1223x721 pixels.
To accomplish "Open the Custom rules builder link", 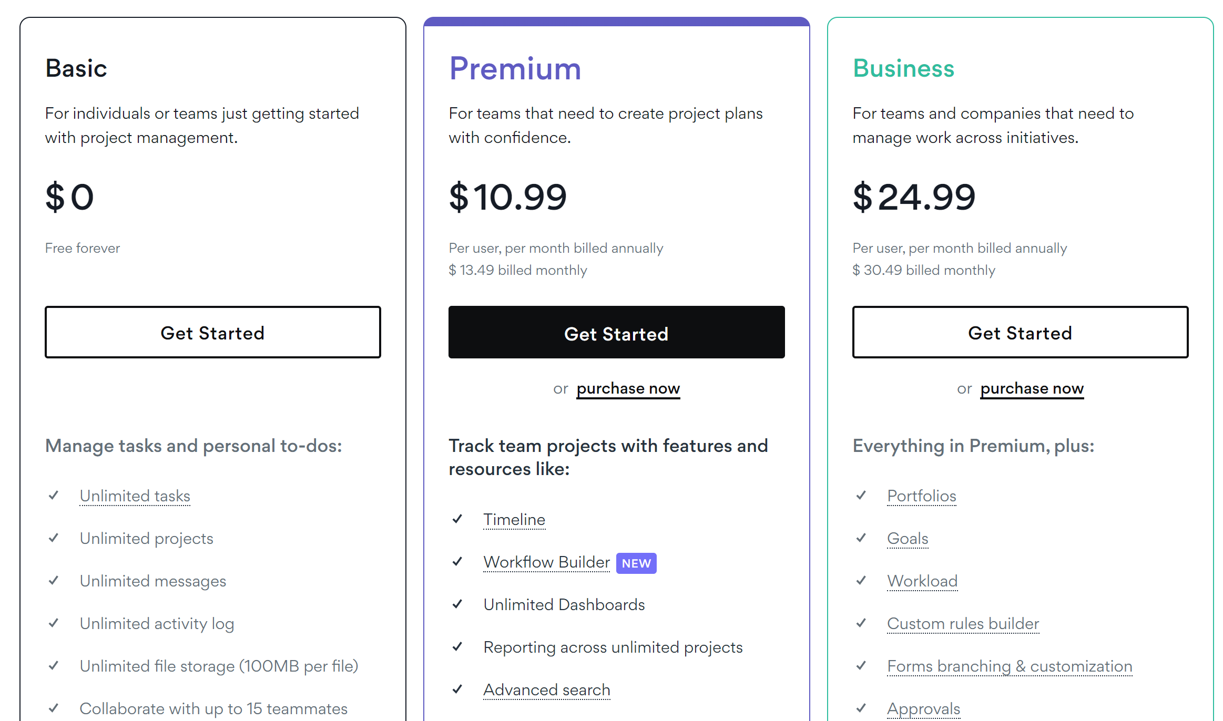I will pyautogui.click(x=963, y=624).
